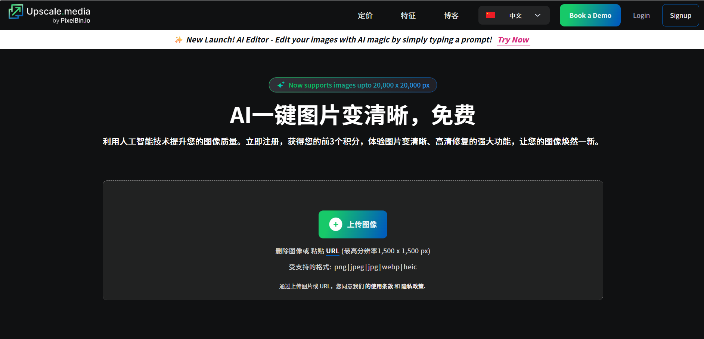Viewport: 704px width, 339px height.
Task: Click the Upscale.media logo icon
Action: [16, 12]
